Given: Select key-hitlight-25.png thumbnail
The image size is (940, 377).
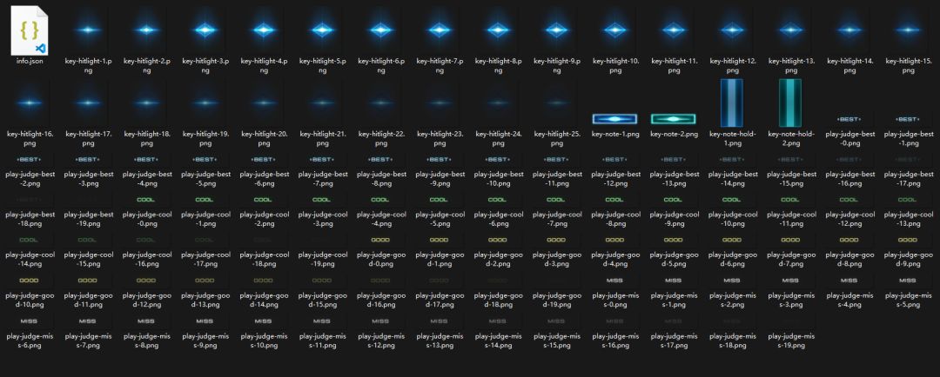Looking at the screenshot, I should 557,103.
